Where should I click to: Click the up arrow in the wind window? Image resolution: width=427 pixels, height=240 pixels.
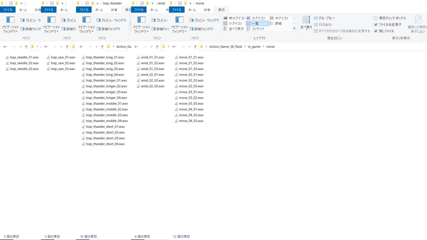click(157, 47)
